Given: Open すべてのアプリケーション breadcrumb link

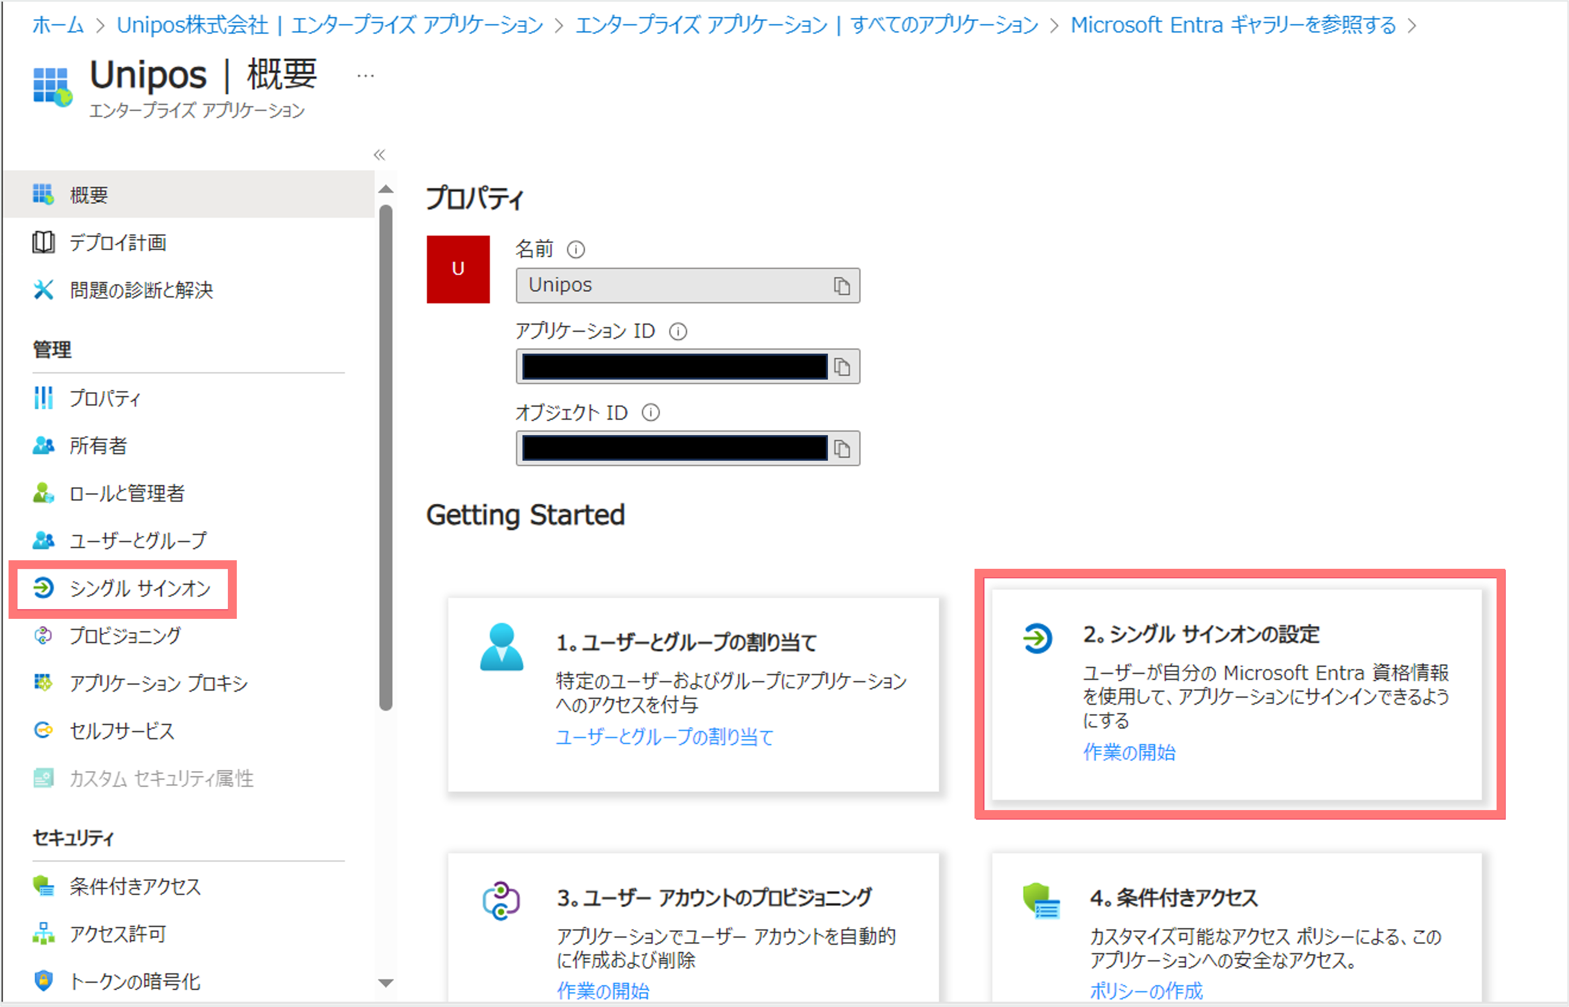Looking at the screenshot, I should [807, 25].
